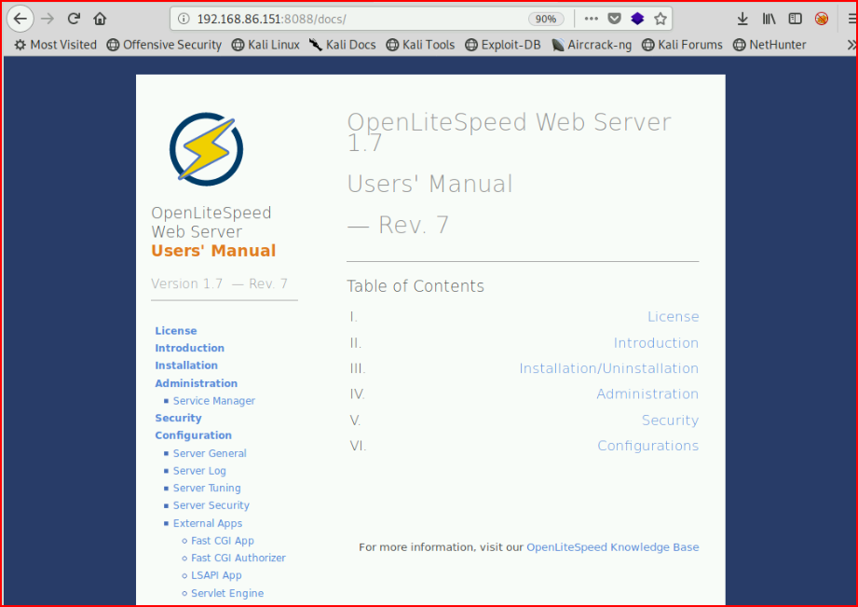Open License in the sidebar navigation
Image resolution: width=858 pixels, height=607 pixels.
click(176, 331)
